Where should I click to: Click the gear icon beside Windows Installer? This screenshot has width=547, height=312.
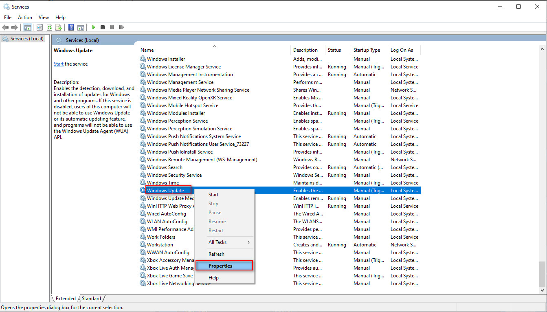[x=143, y=59]
